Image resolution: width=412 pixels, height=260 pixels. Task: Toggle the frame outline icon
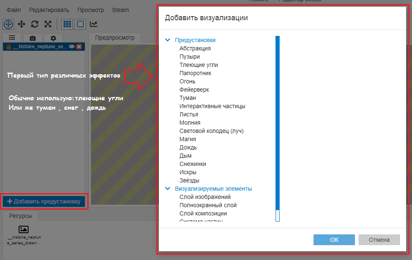point(80,24)
